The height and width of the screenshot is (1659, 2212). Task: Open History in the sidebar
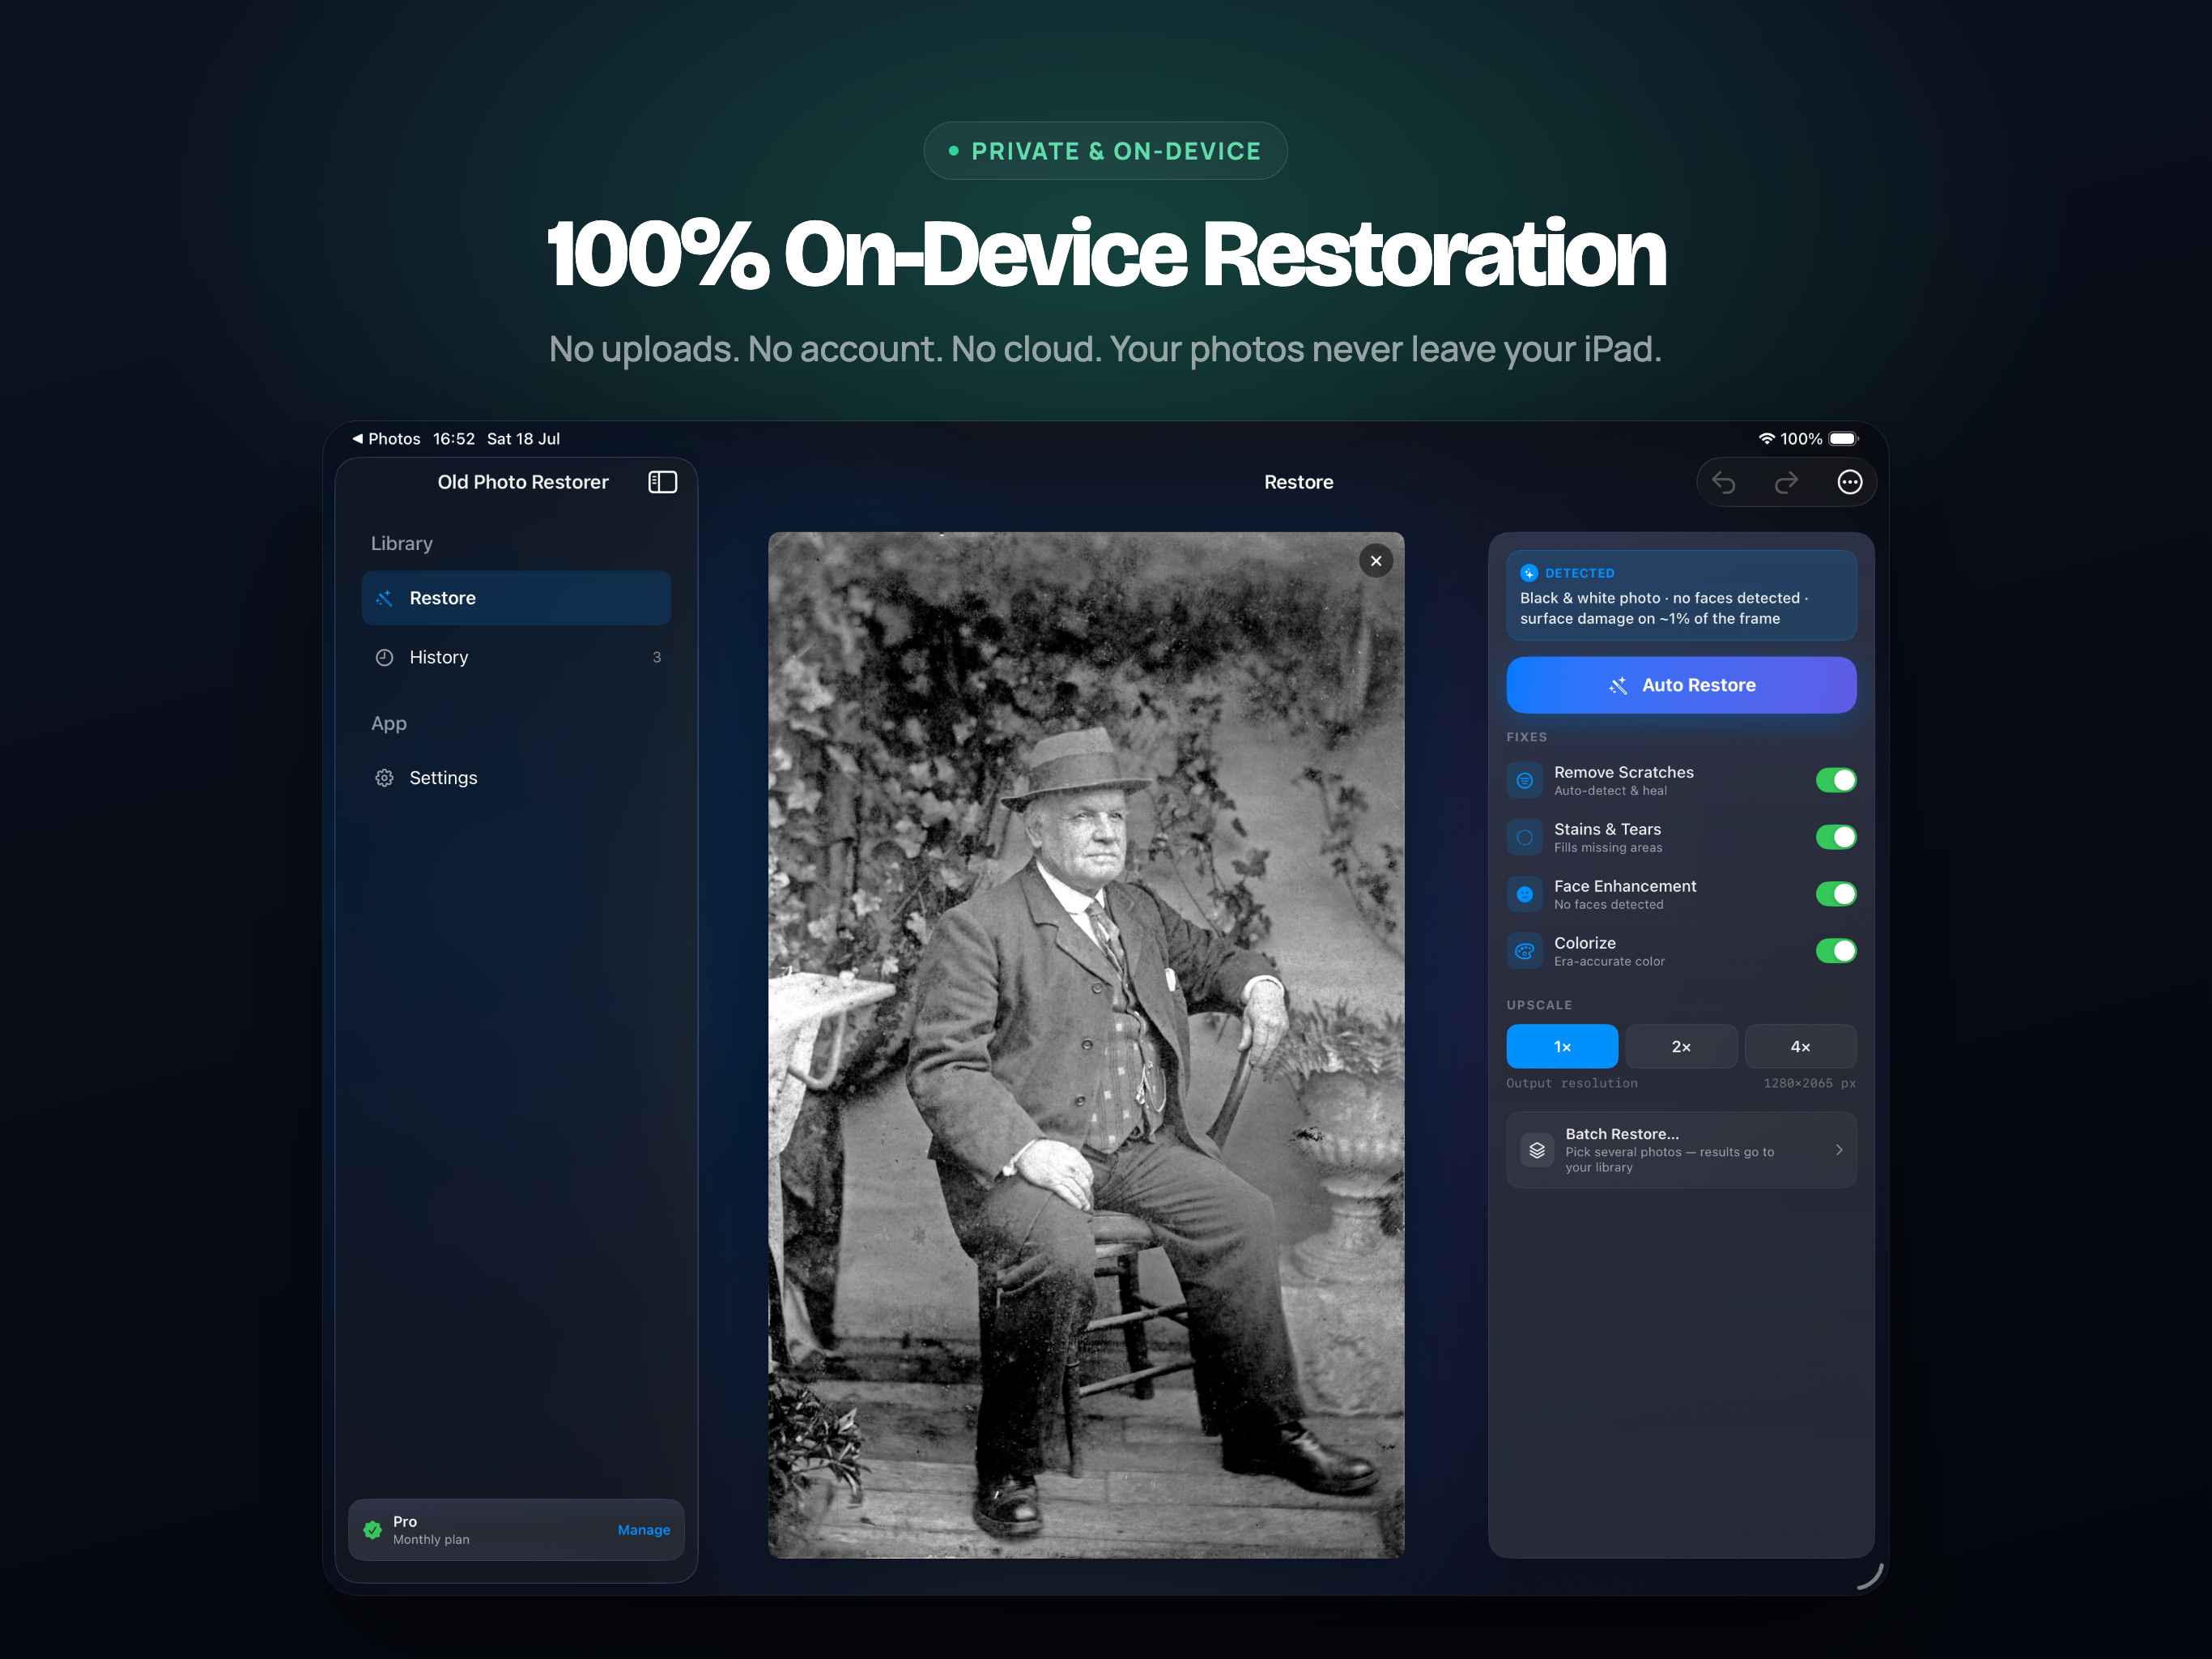pyautogui.click(x=516, y=658)
